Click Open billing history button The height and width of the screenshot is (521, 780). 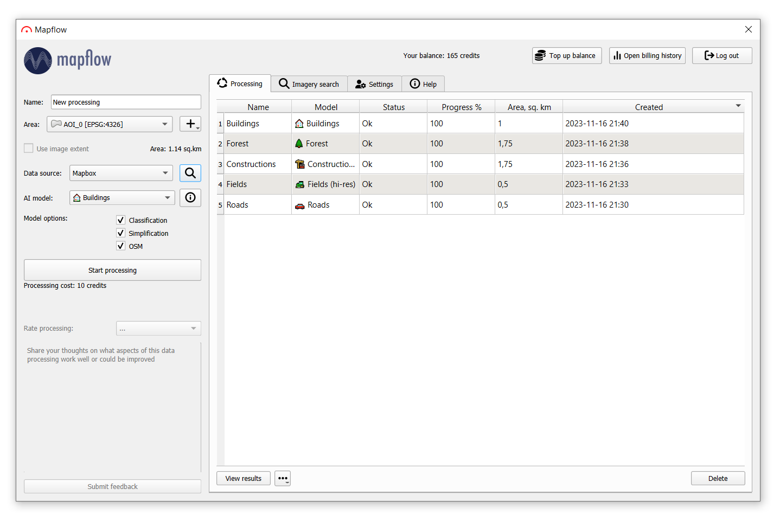pyautogui.click(x=647, y=56)
